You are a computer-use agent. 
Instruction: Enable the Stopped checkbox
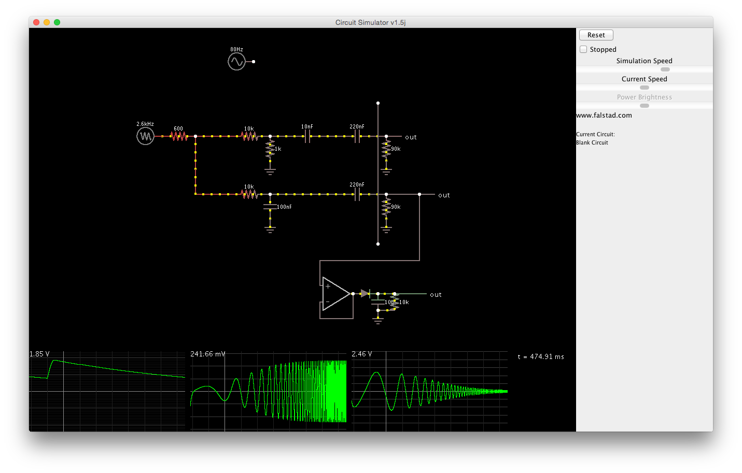coord(583,49)
